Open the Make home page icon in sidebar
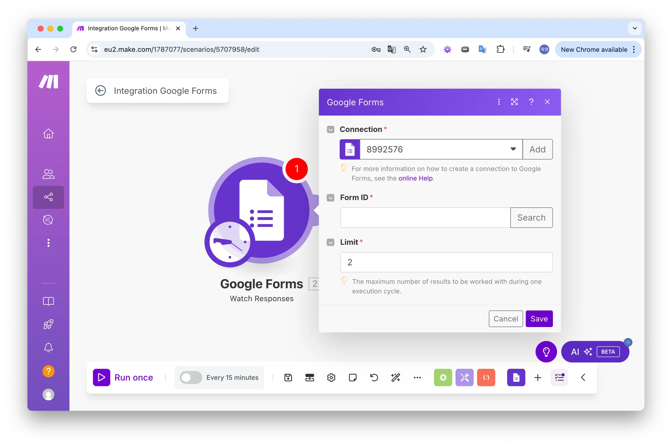 click(x=48, y=133)
